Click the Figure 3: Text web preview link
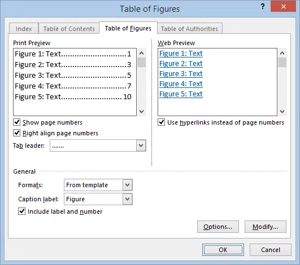Image resolution: width=300 pixels, height=265 pixels. [x=181, y=74]
